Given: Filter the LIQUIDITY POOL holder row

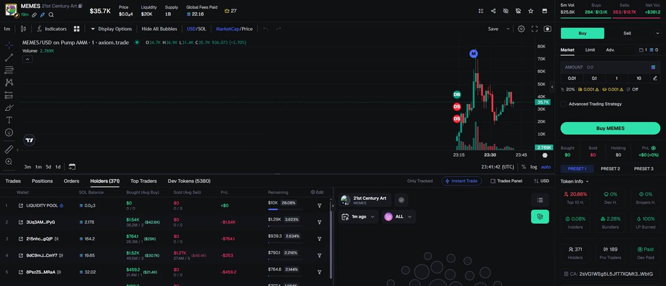Looking at the screenshot, I should coord(320,206).
